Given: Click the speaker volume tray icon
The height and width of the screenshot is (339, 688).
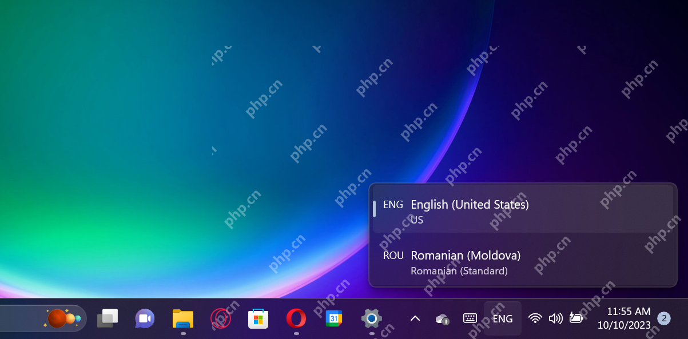Looking at the screenshot, I should tap(555, 318).
